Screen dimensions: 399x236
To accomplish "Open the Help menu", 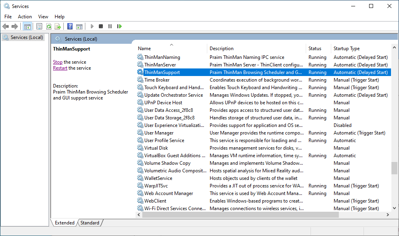I will [x=59, y=16].
